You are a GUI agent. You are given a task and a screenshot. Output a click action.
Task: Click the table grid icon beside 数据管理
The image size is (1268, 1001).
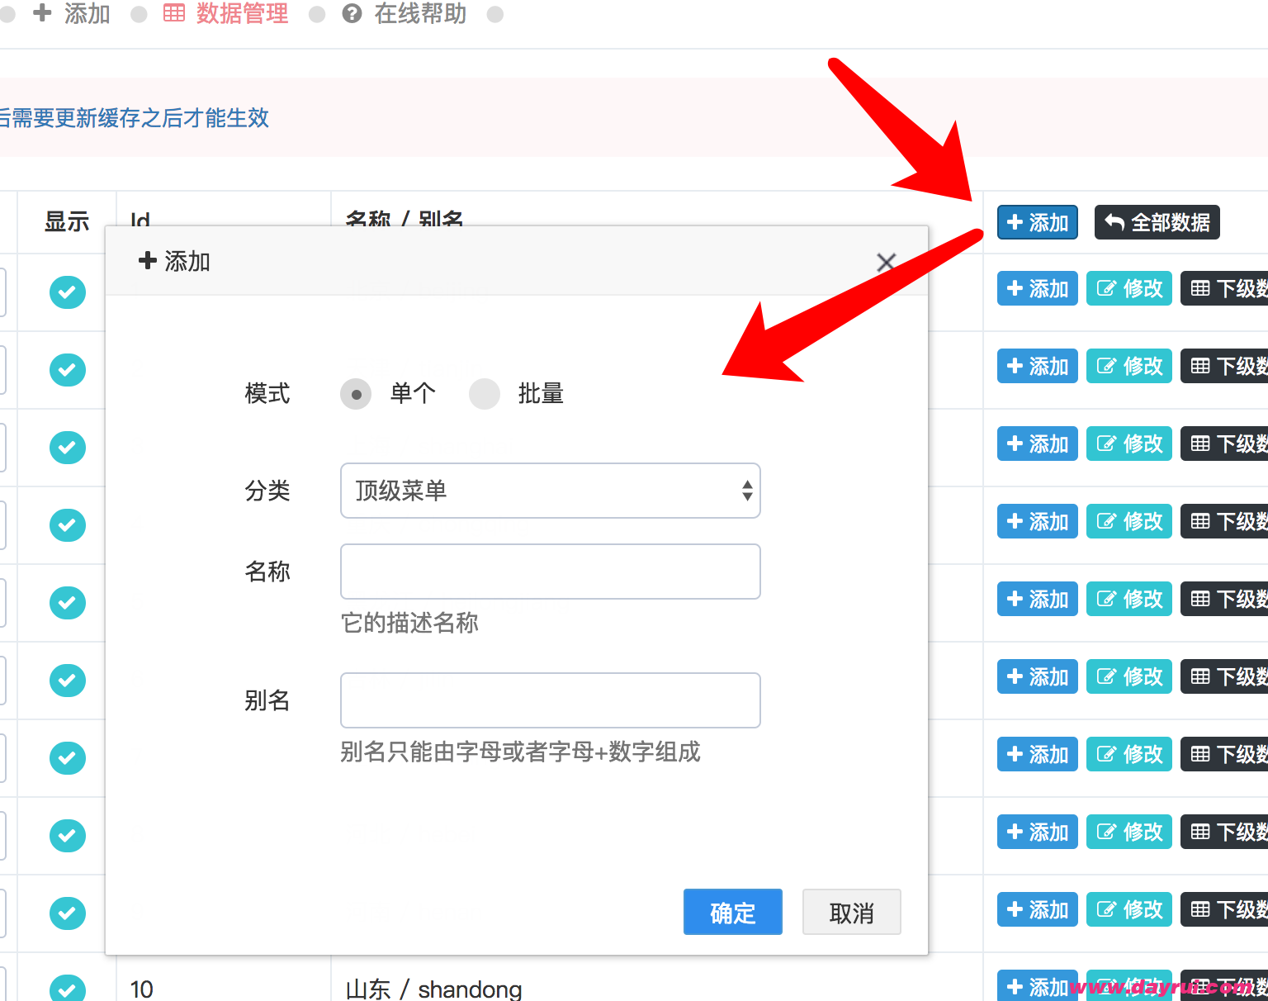(174, 13)
